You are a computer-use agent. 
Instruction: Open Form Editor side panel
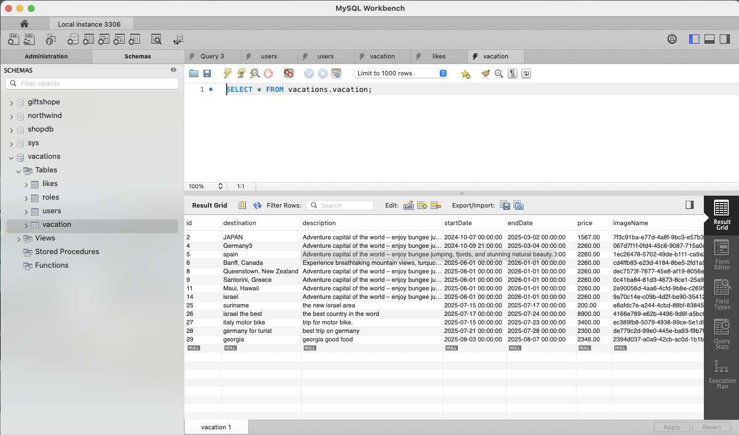coord(721,255)
